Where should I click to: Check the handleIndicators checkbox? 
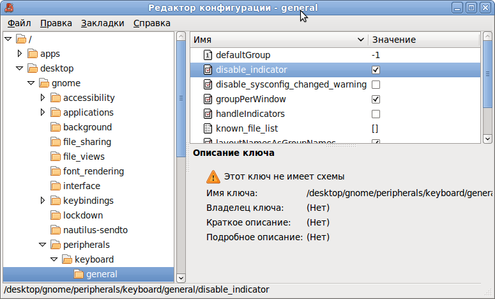pyautogui.click(x=376, y=114)
